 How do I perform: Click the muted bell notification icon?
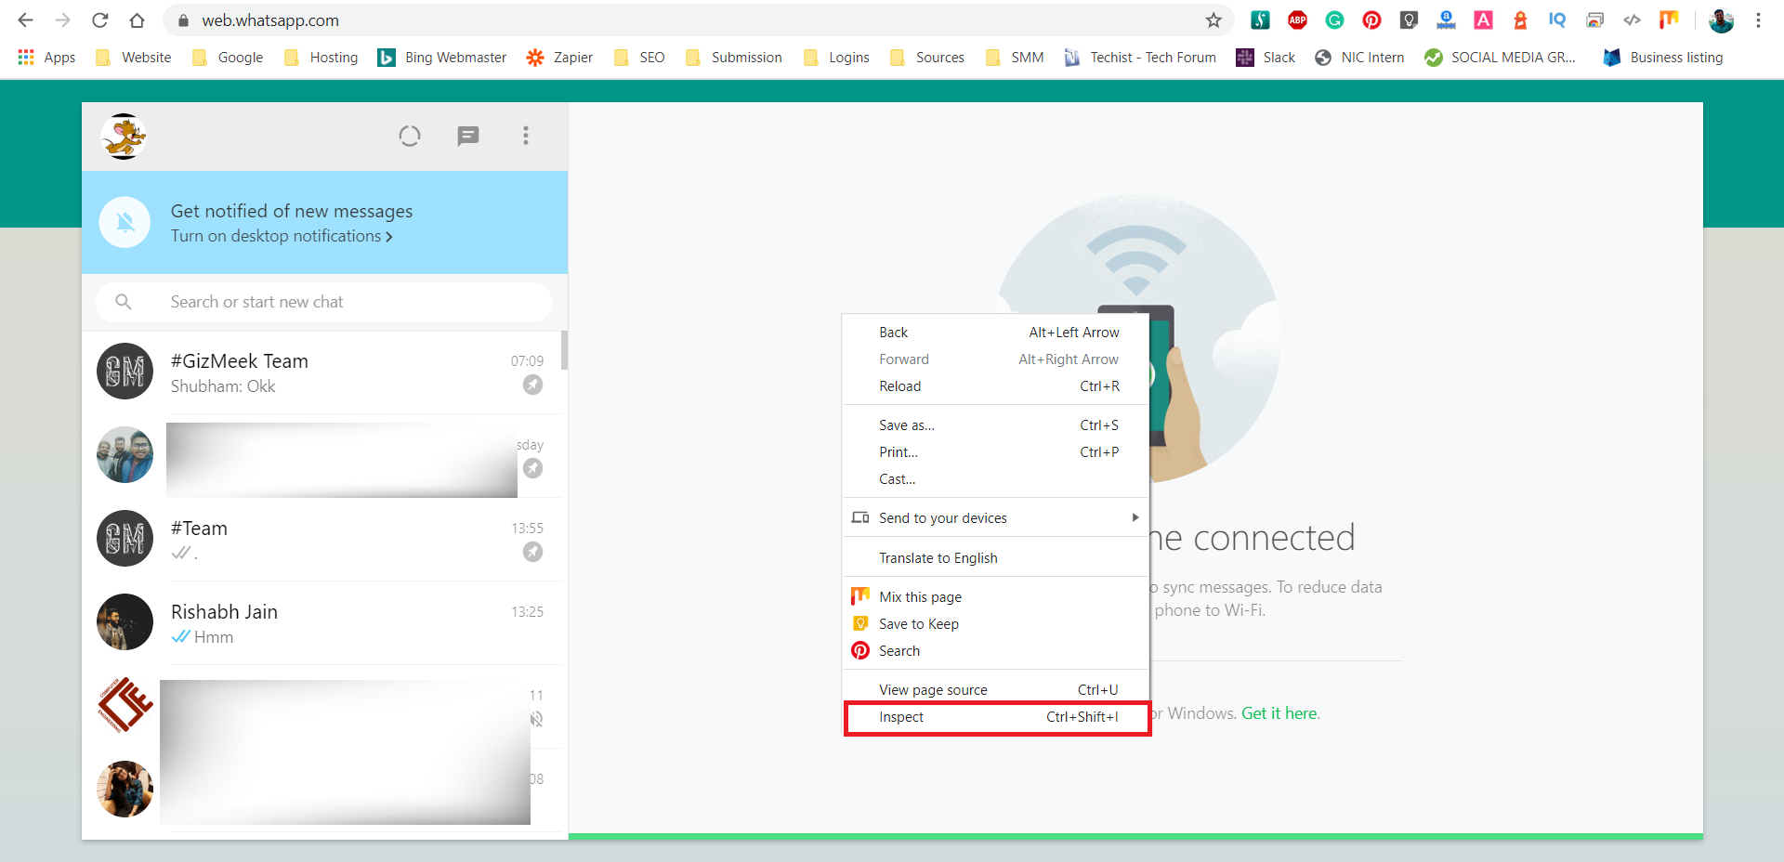125,223
